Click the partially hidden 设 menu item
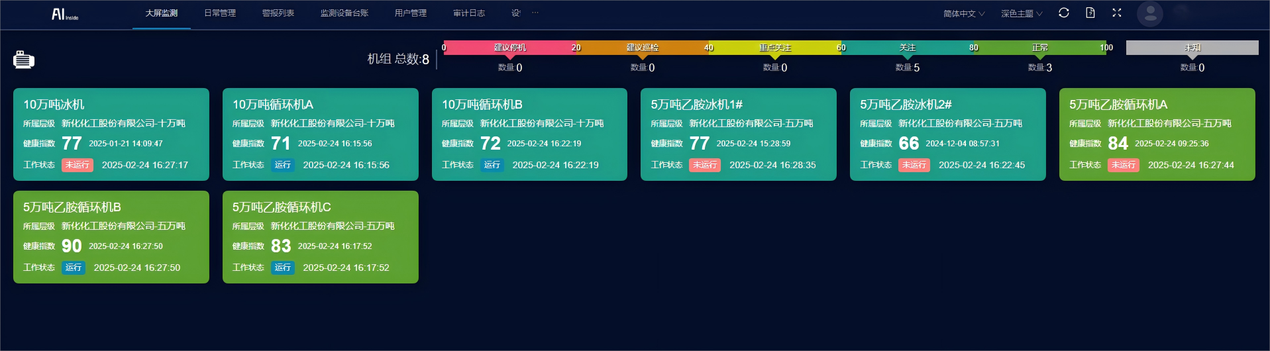Image resolution: width=1270 pixels, height=351 pixels. [516, 13]
